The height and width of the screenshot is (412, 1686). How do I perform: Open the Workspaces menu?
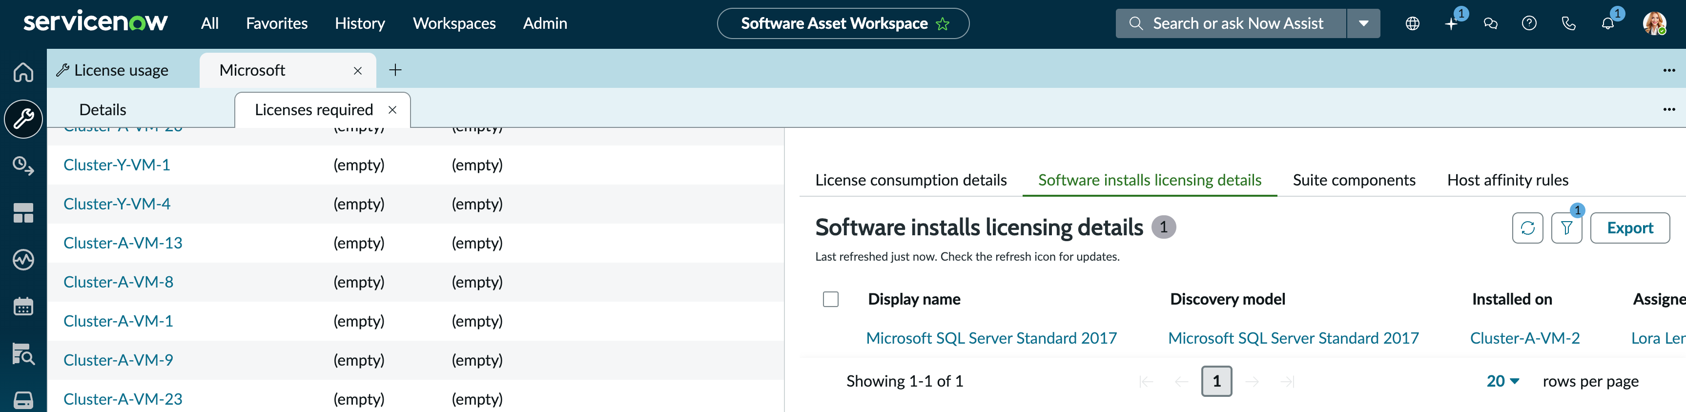coord(454,23)
